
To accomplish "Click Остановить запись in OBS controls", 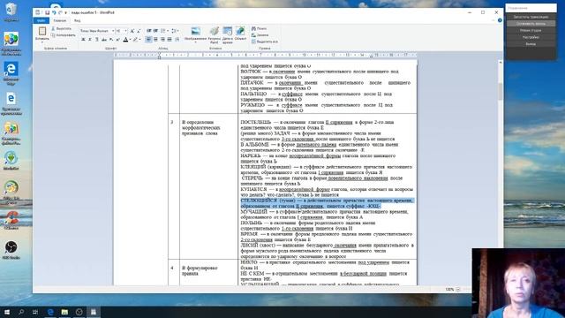I will (x=531, y=24).
